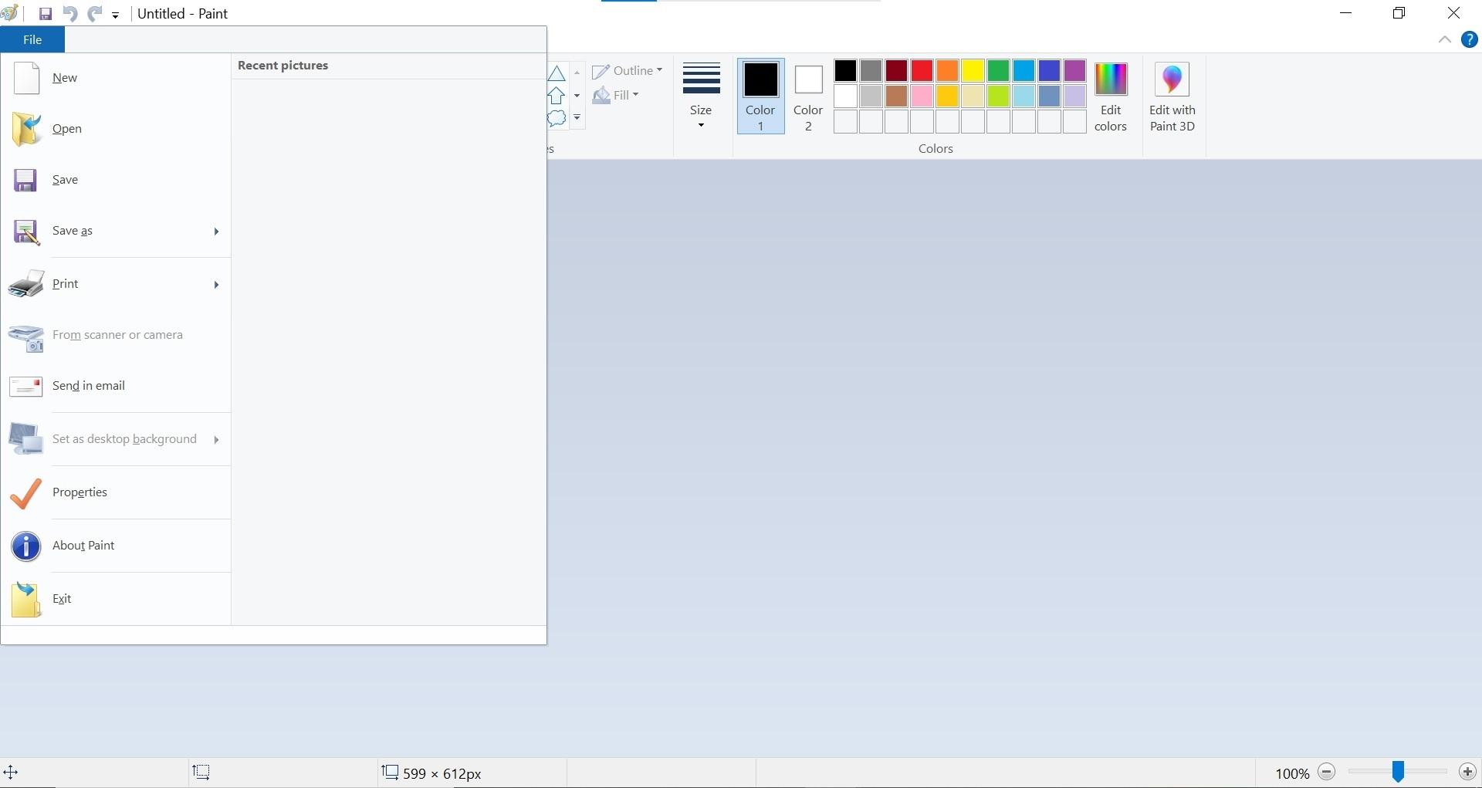Click the printer icon
This screenshot has width=1482, height=788.
coord(26,284)
